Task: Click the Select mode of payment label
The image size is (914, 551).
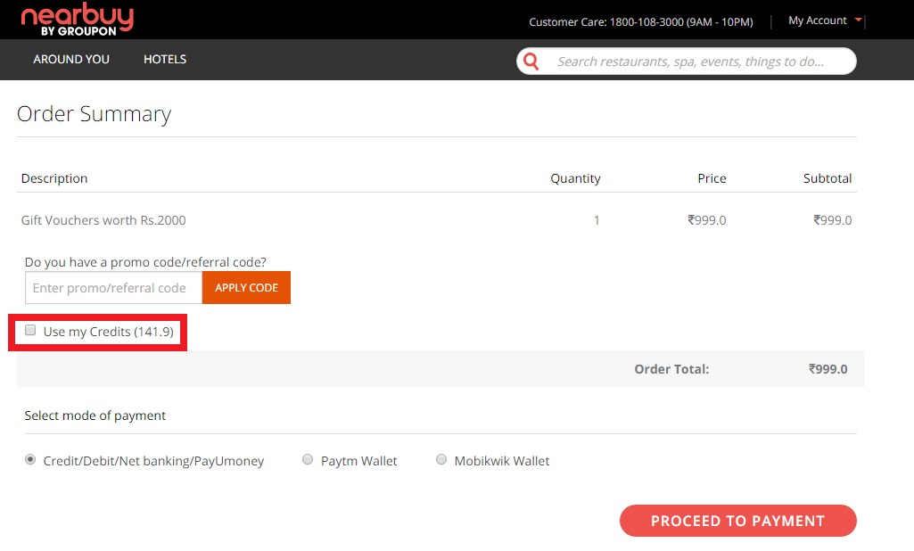Action: 95,415
